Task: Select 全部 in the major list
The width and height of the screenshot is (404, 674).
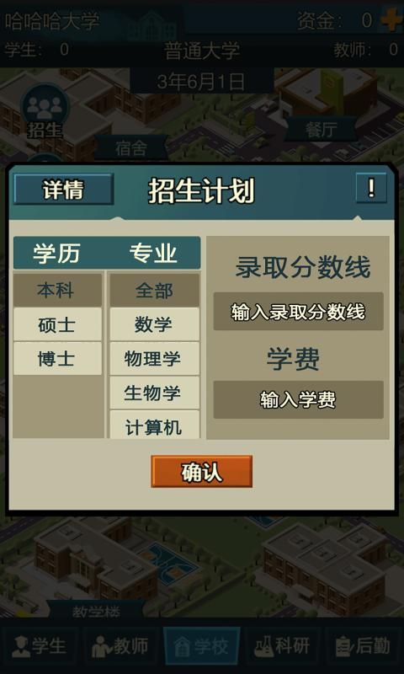Action: [x=155, y=291]
